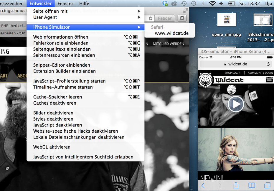Viewport: 274px width, 191px height.
Task: Start 'JavaScript-Profilerstellung starten'
Action: click(x=85, y=81)
